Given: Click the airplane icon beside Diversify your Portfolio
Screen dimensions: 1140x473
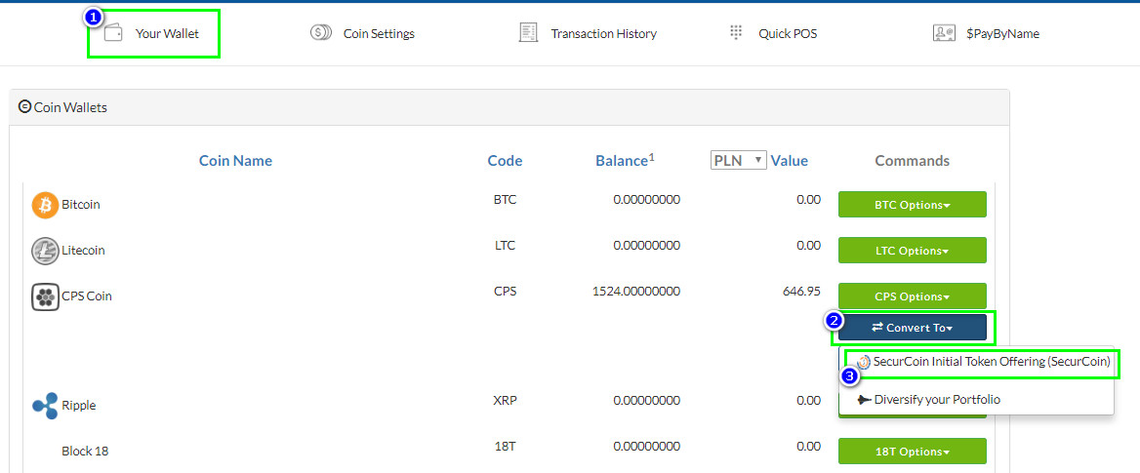Looking at the screenshot, I should coord(865,400).
